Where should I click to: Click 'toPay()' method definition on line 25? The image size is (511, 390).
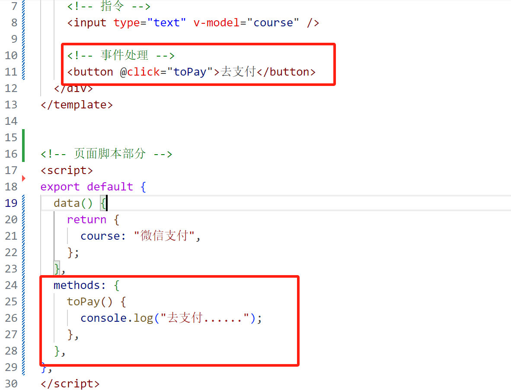(89, 302)
